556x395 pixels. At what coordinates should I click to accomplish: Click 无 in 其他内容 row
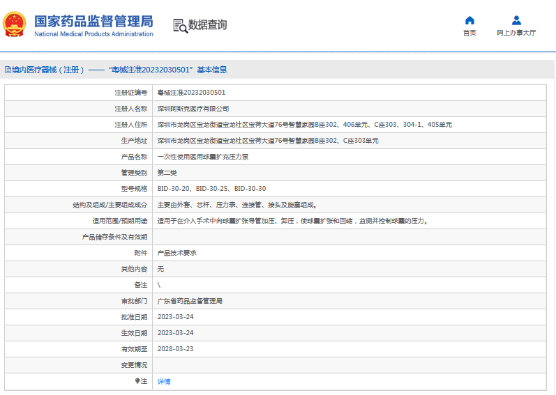pyautogui.click(x=160, y=269)
